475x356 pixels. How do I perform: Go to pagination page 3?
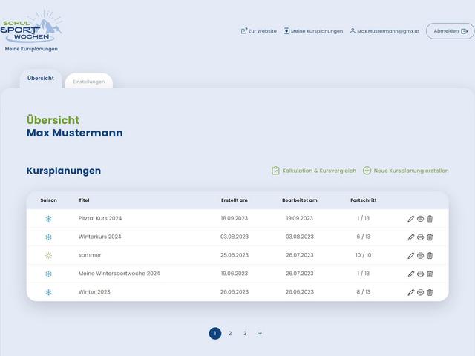tap(245, 333)
